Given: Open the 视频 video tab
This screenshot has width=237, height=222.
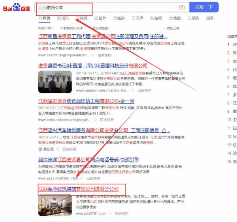Looking at the screenshot, I should point(82,18).
